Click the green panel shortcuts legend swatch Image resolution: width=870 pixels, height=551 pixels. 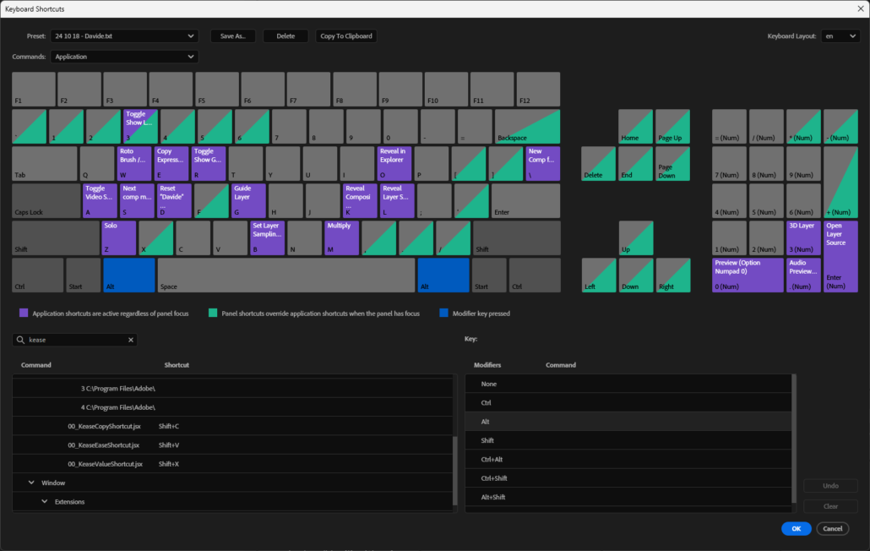(x=213, y=314)
